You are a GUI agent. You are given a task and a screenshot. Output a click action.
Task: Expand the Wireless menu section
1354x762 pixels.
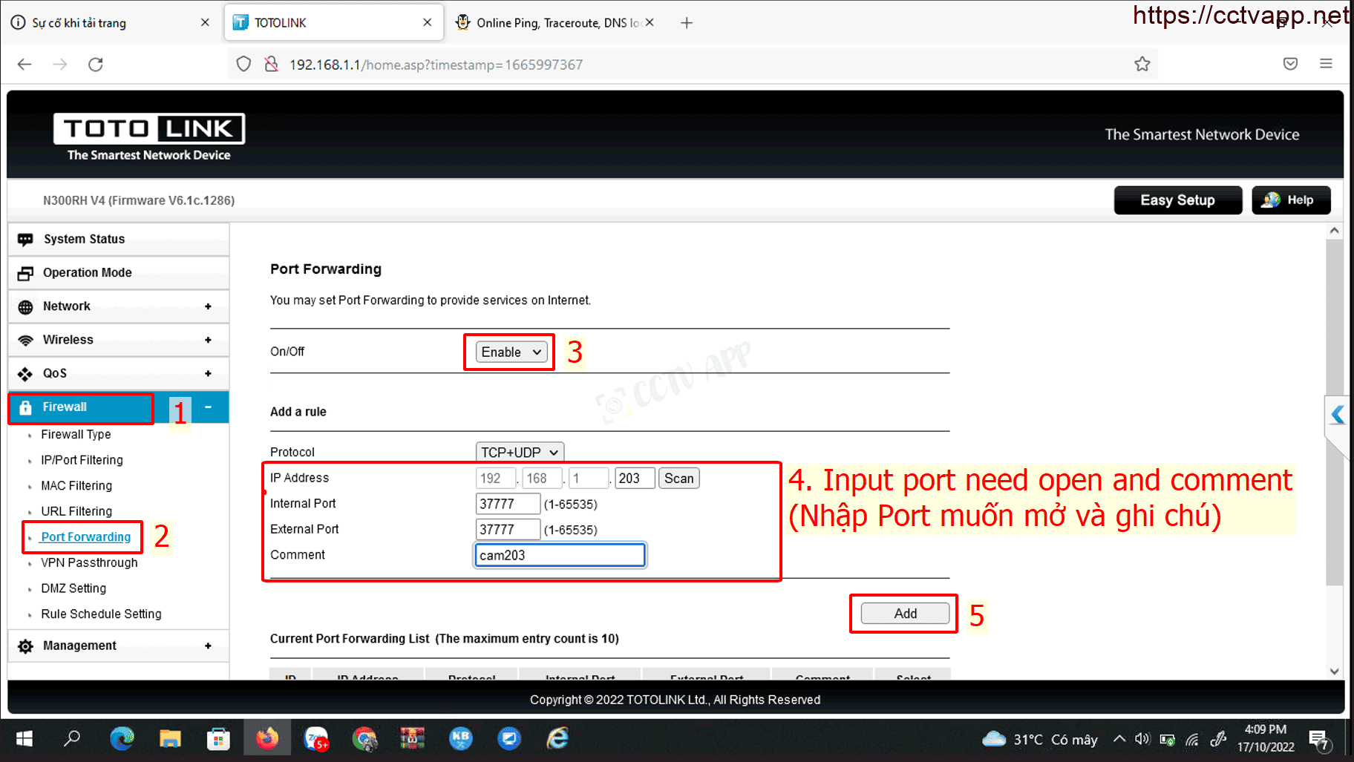pos(208,340)
